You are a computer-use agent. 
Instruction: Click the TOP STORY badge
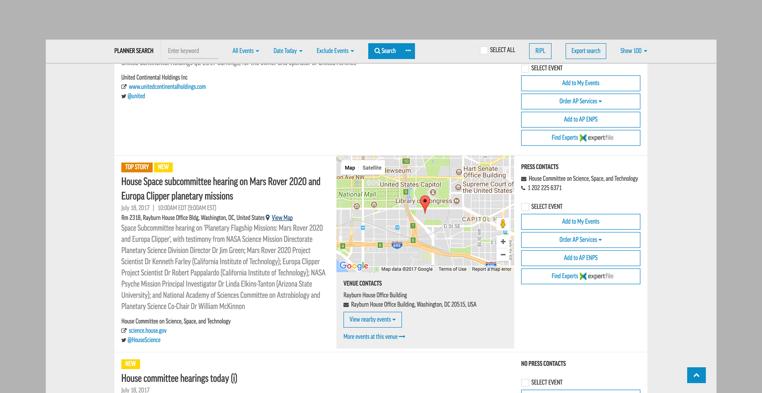pos(137,167)
